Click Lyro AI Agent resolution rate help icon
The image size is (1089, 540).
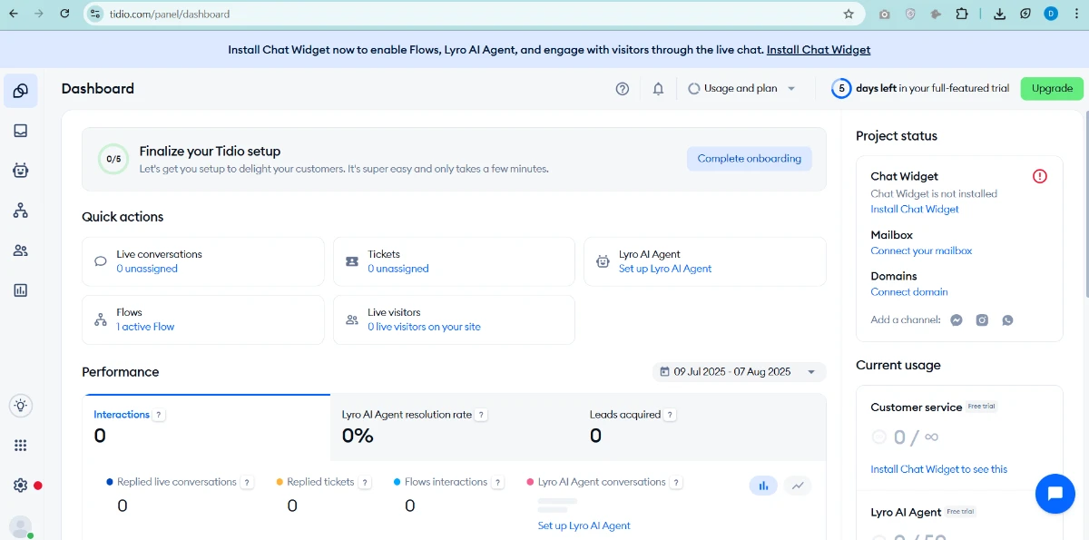click(x=482, y=415)
